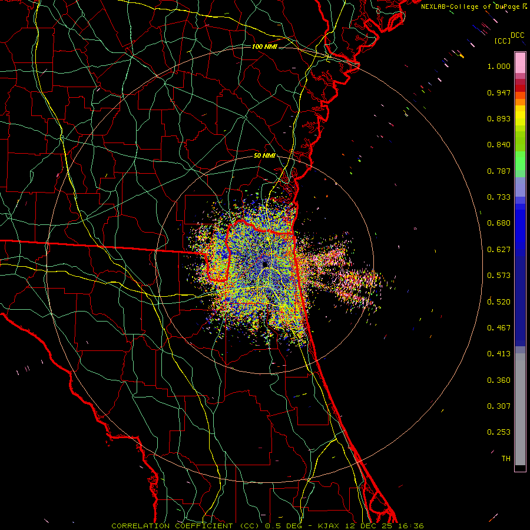Pick the bright green band in the color bar
The image size is (530, 530).
pos(520,161)
